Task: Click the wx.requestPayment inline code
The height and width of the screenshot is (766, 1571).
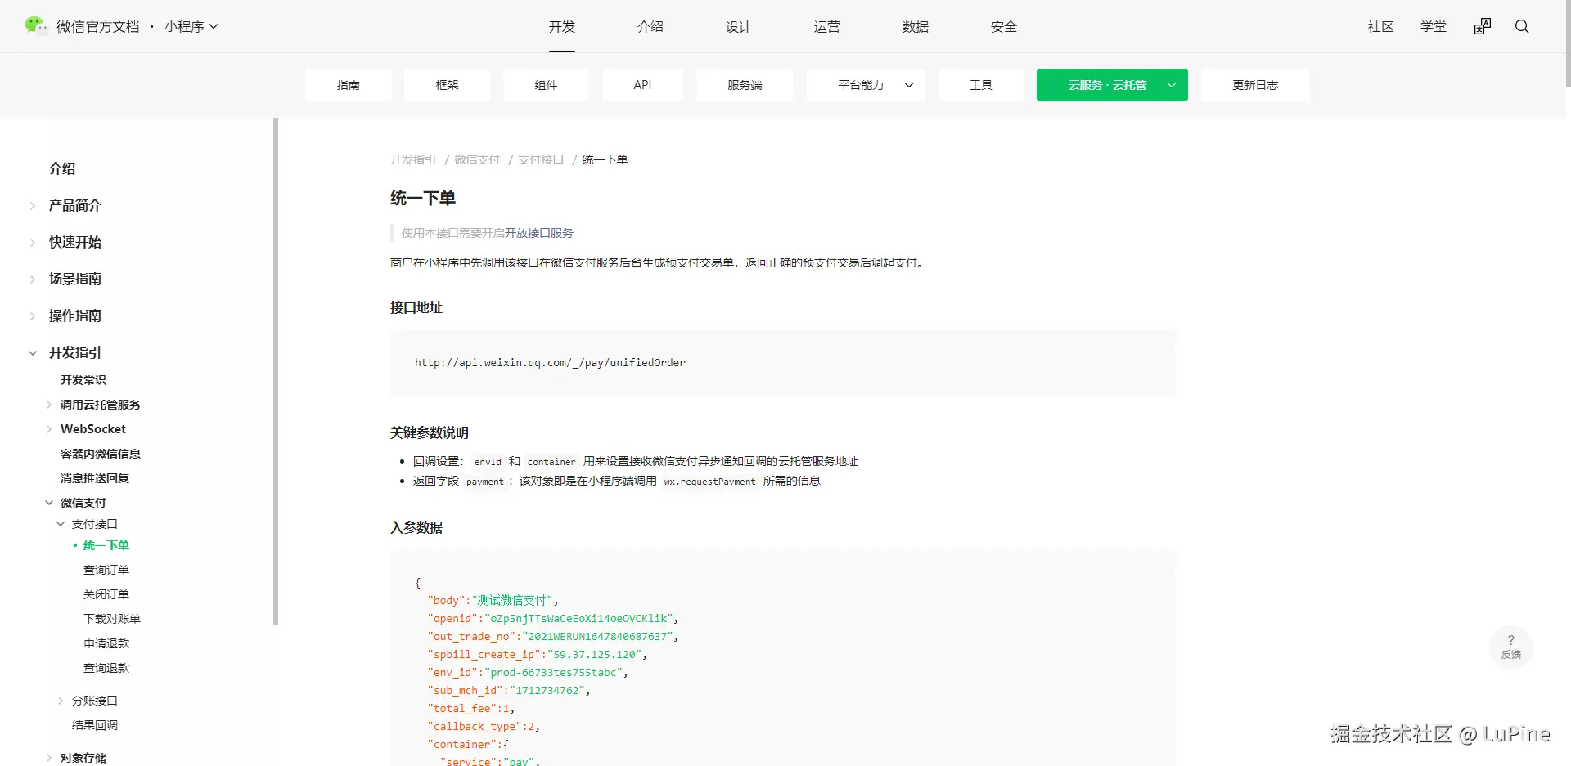Action: pos(710,482)
